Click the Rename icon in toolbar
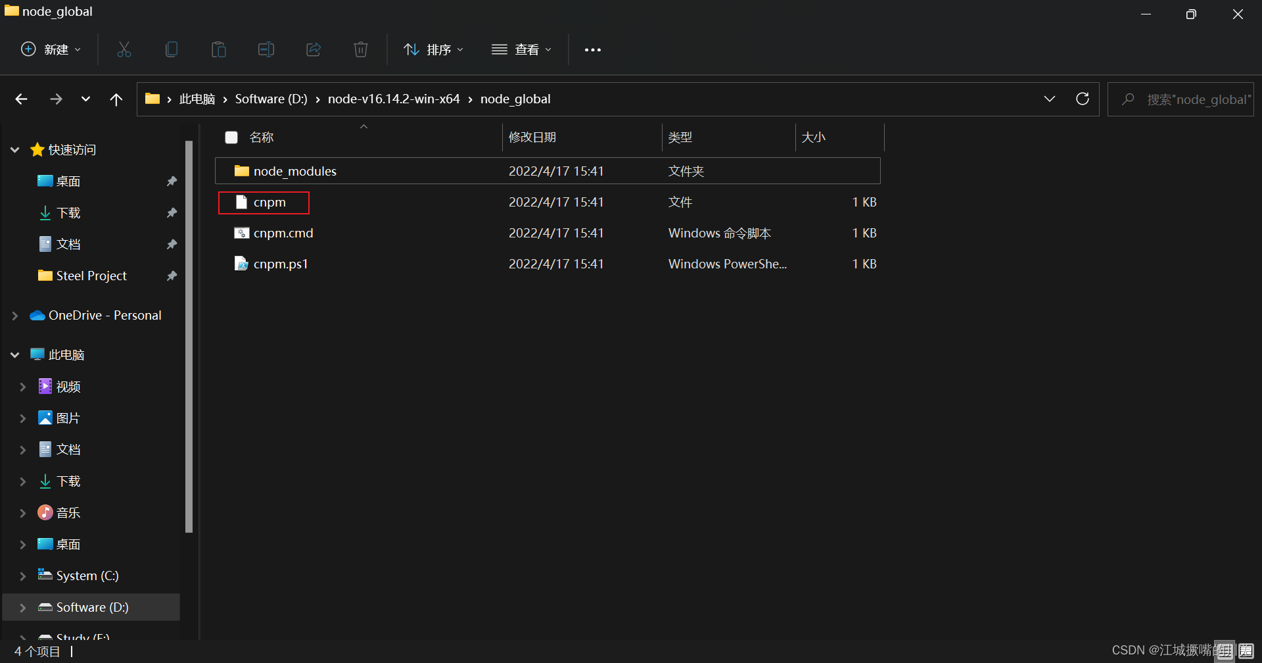 [x=266, y=49]
